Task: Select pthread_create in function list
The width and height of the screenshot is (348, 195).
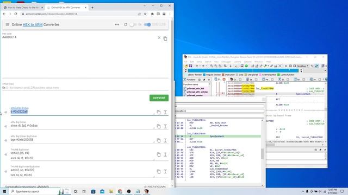Action: click(195, 95)
